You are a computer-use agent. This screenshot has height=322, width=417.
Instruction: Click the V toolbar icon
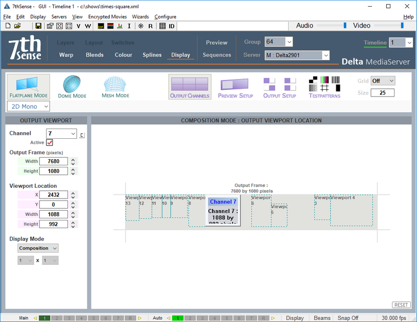(x=79, y=26)
